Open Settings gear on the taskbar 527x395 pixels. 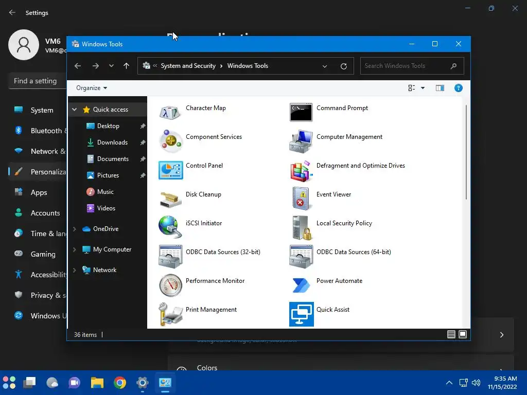click(143, 383)
